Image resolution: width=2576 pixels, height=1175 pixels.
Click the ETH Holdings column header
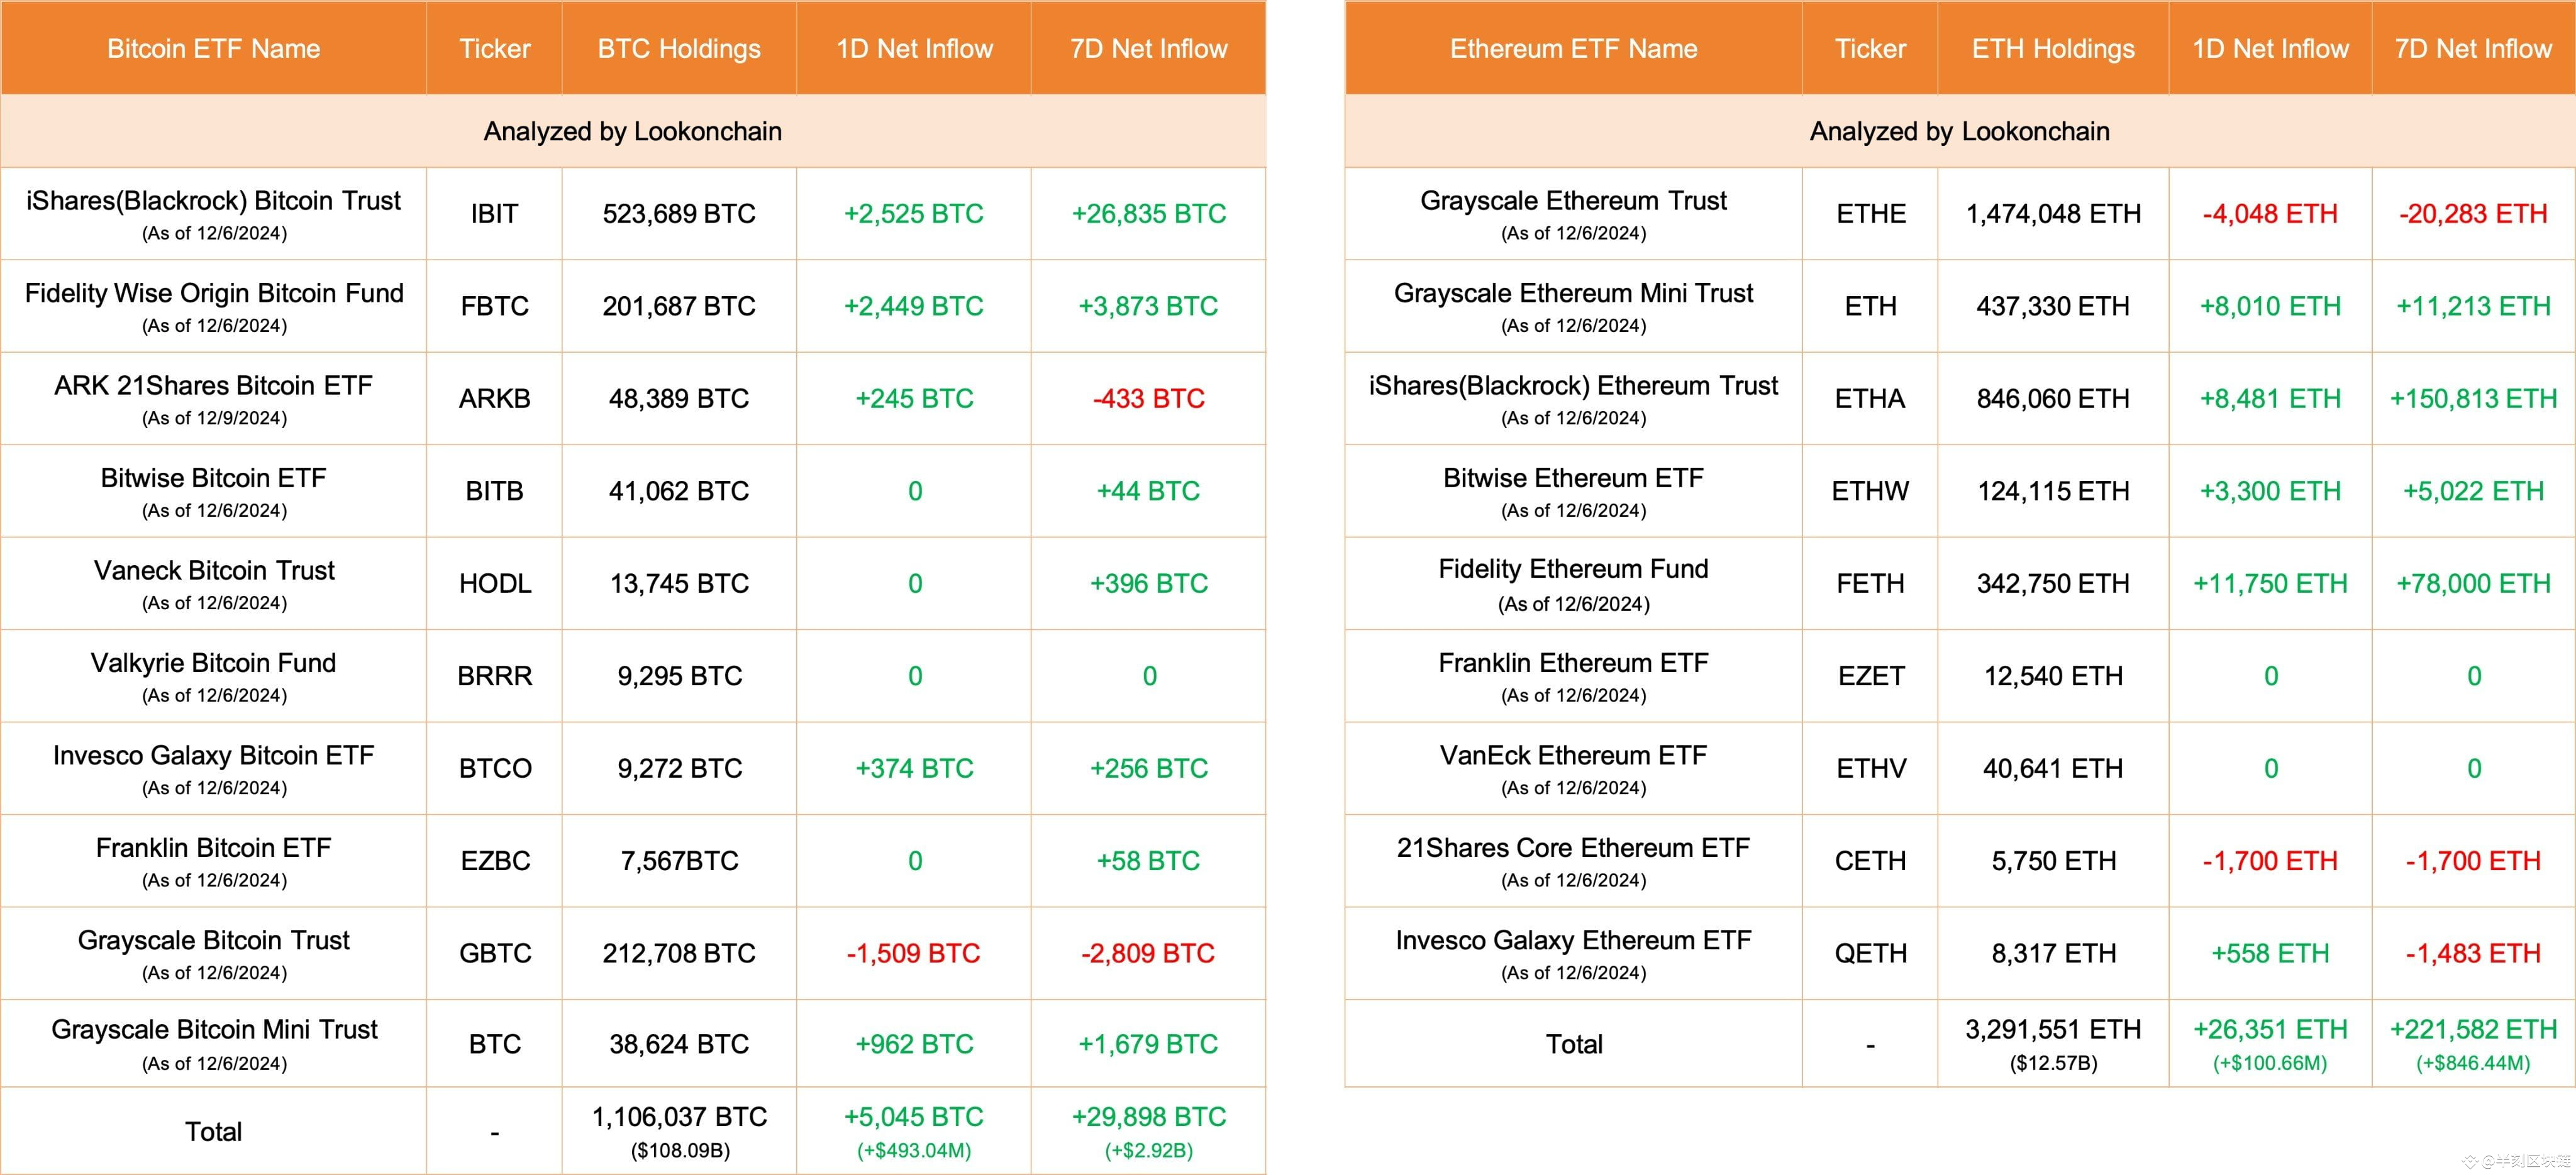point(2053,49)
